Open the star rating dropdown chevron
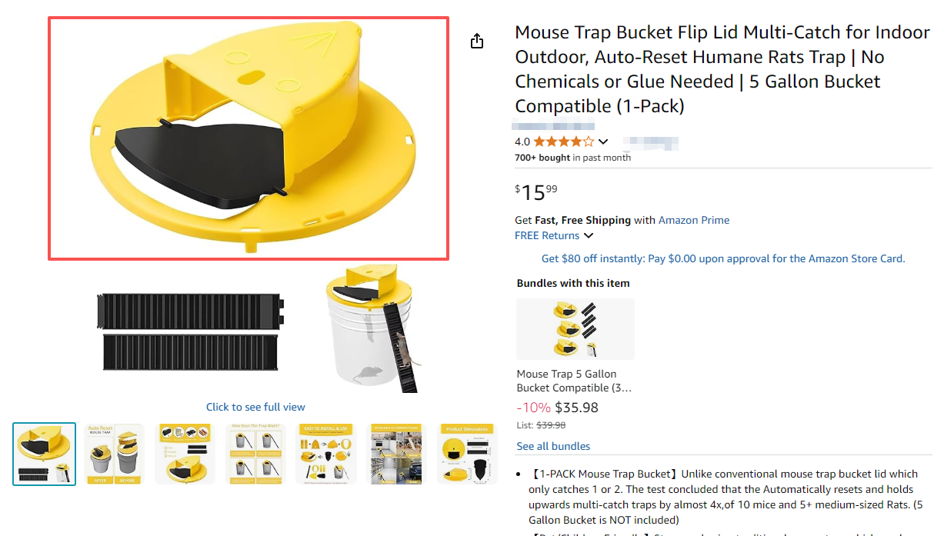 coord(603,141)
